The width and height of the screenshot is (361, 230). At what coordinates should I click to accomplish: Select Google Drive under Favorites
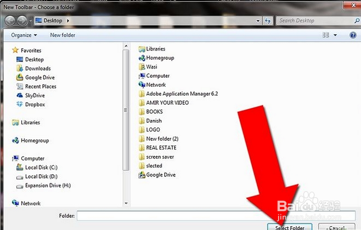click(x=36, y=77)
